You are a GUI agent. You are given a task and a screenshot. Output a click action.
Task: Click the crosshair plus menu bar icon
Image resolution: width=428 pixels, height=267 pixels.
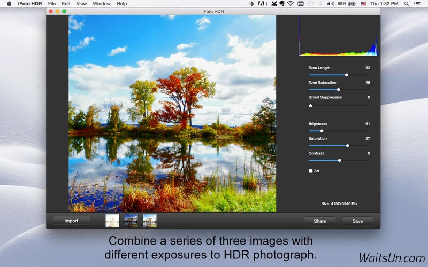click(x=251, y=4)
